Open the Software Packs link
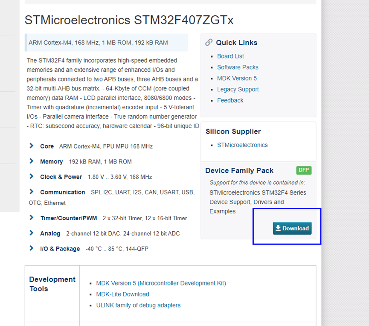 pos(238,67)
